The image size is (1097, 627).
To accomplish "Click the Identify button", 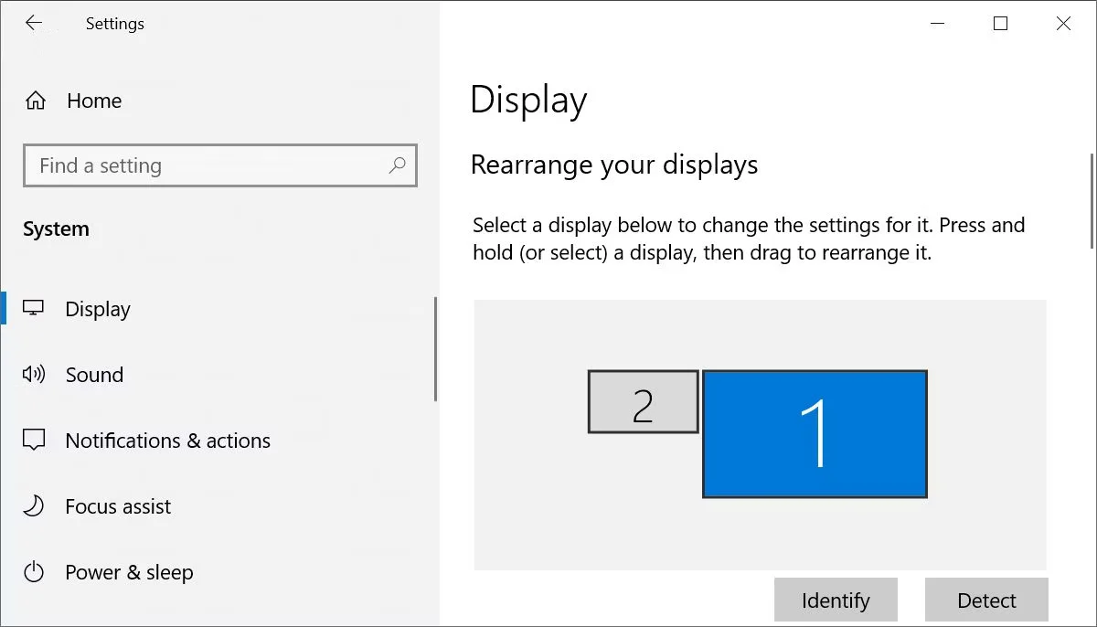I will 835,600.
